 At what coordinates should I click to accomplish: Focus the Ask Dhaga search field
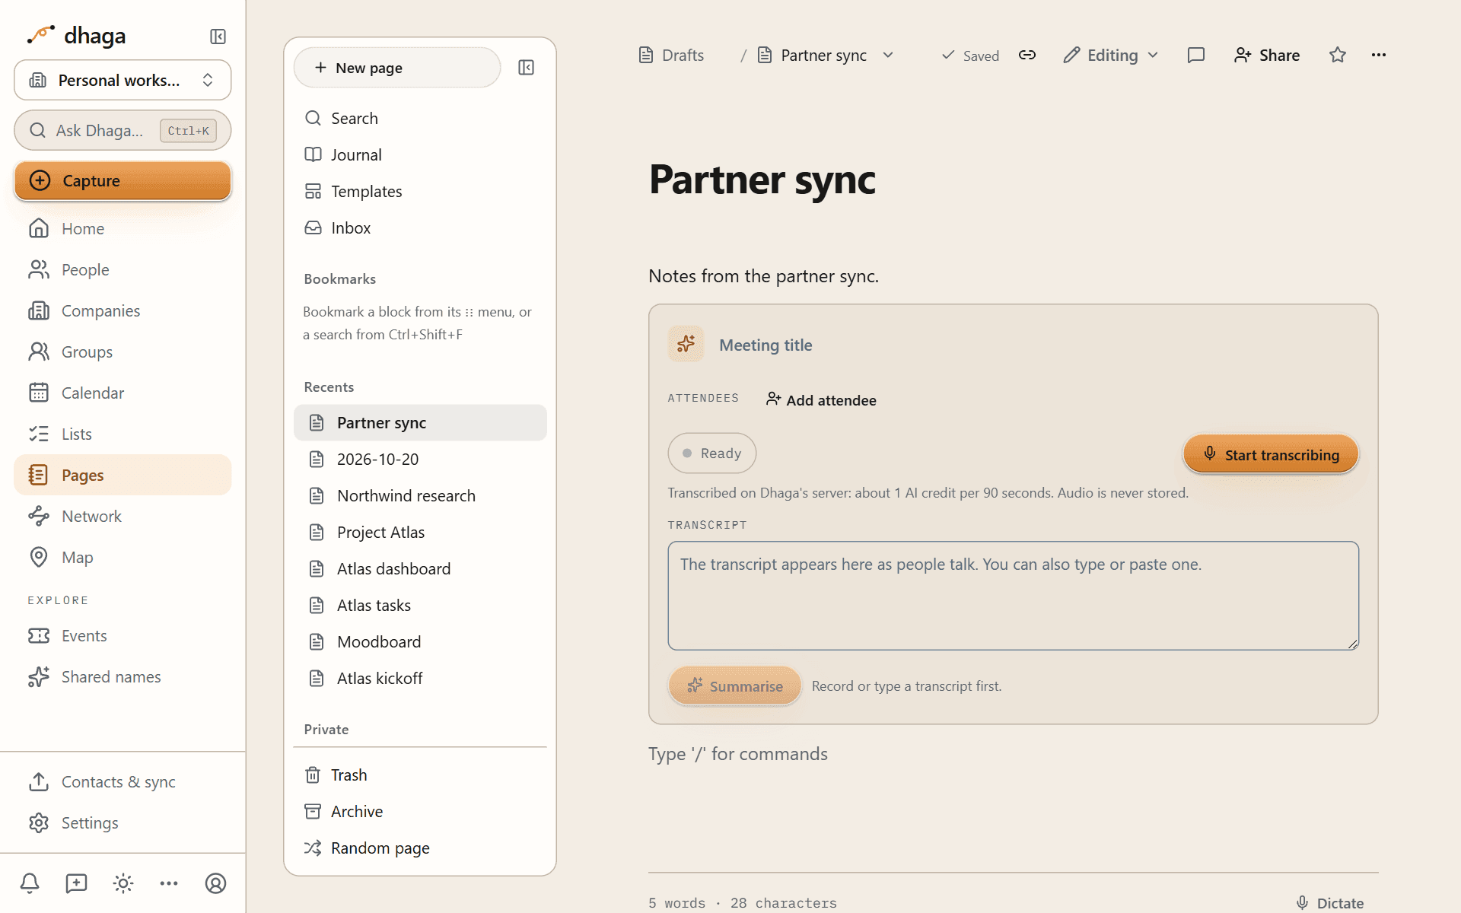coord(123,130)
